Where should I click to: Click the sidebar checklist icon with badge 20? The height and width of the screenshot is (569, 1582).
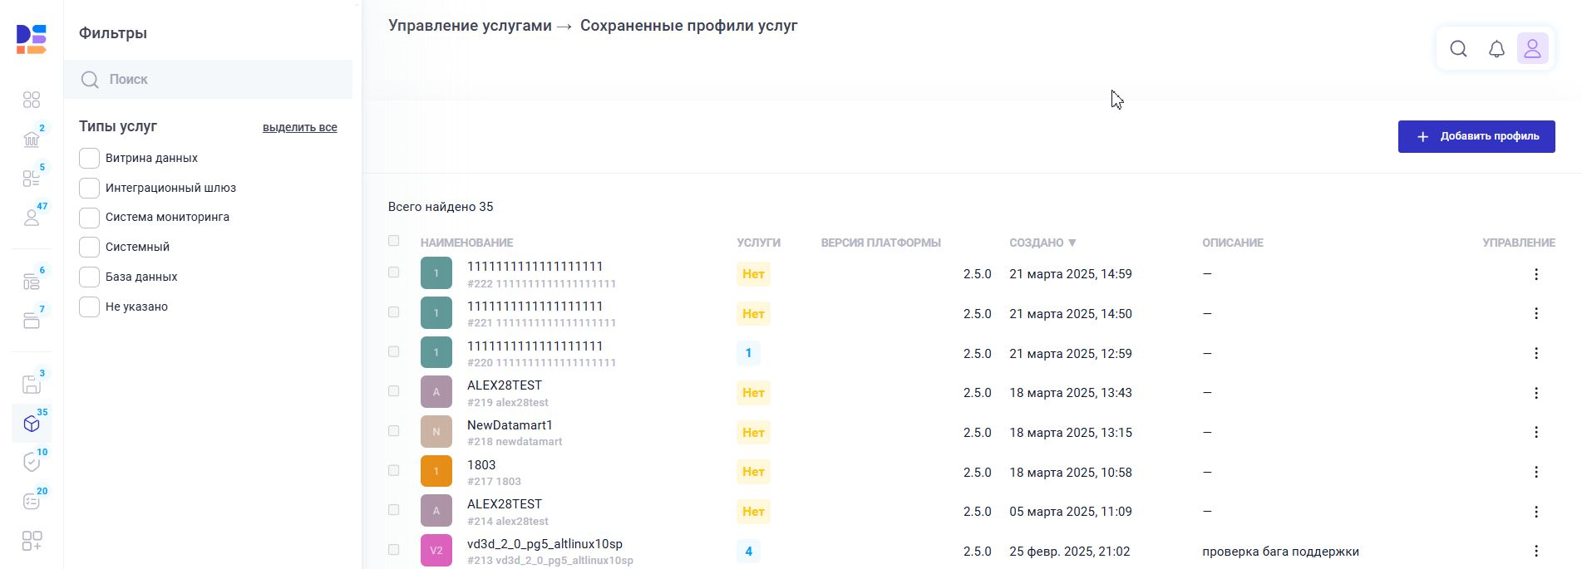pos(32,502)
